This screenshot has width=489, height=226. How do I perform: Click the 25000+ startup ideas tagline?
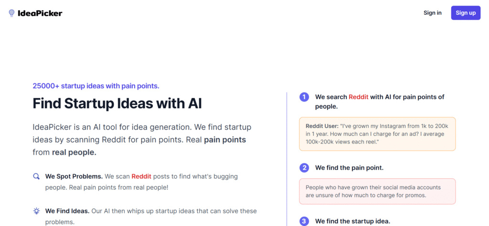coord(96,86)
